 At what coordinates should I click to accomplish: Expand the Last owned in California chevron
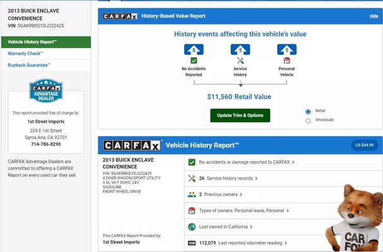(x=251, y=227)
